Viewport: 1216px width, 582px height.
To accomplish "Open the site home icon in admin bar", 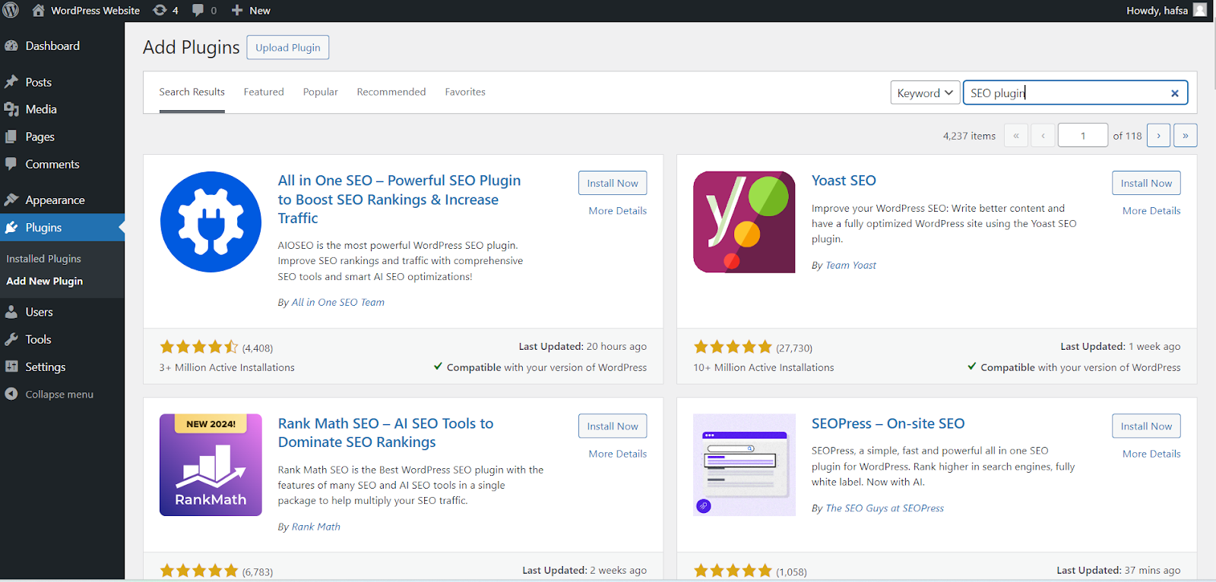I will (38, 10).
